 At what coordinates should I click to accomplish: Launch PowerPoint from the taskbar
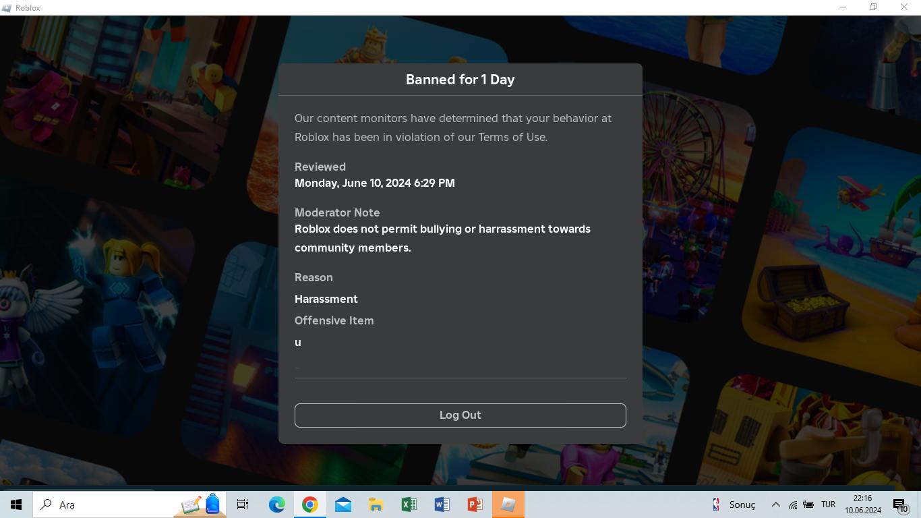[x=475, y=505]
